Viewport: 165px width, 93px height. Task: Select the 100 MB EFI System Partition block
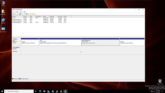click(30, 42)
